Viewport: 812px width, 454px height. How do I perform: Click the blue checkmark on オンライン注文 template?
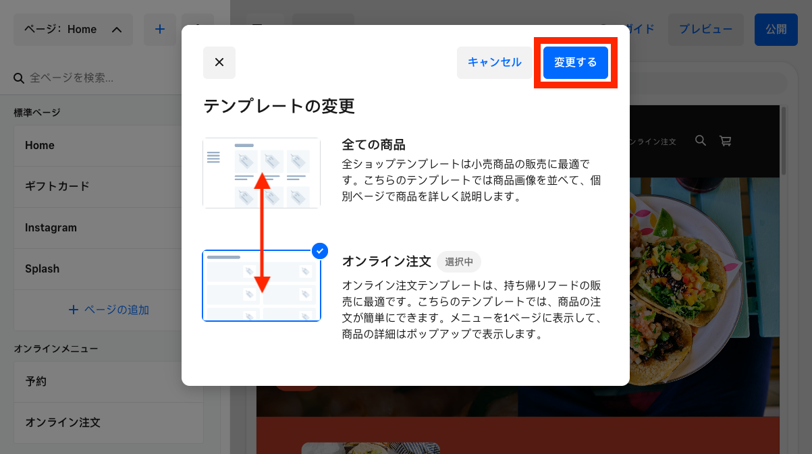[x=320, y=251]
